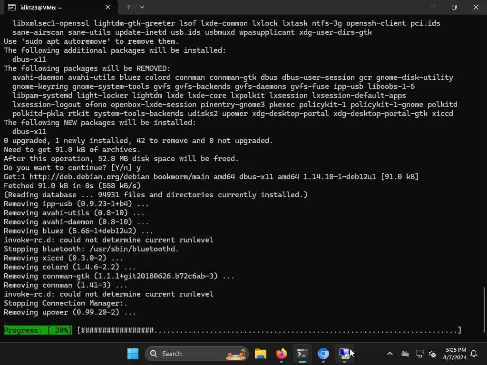Click the '0 upgraded, 1 newly installed' line
The height and width of the screenshot is (365, 487).
[138, 141]
